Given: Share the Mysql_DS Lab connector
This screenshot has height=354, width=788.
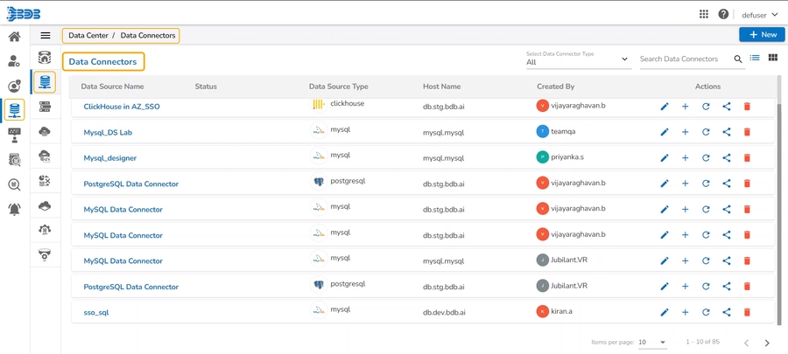Looking at the screenshot, I should pyautogui.click(x=727, y=132).
